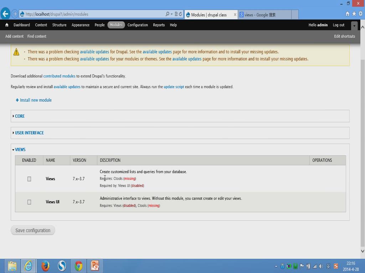Switch to the views - Google tab

pos(264,15)
